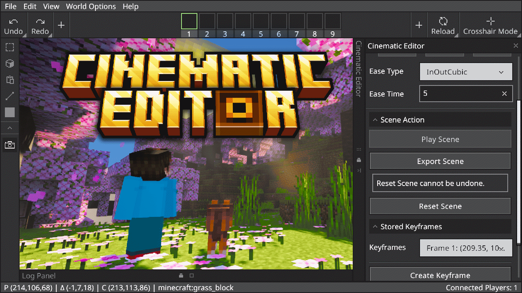Pick the cube Brush tool in sidebar
The width and height of the screenshot is (522, 293).
point(9,63)
